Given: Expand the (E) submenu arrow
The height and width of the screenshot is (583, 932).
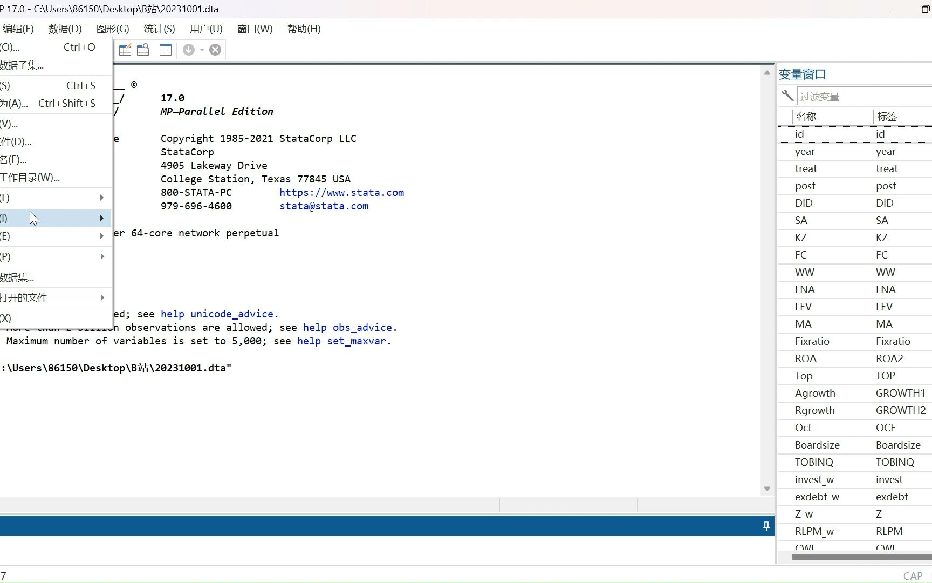Looking at the screenshot, I should point(101,236).
